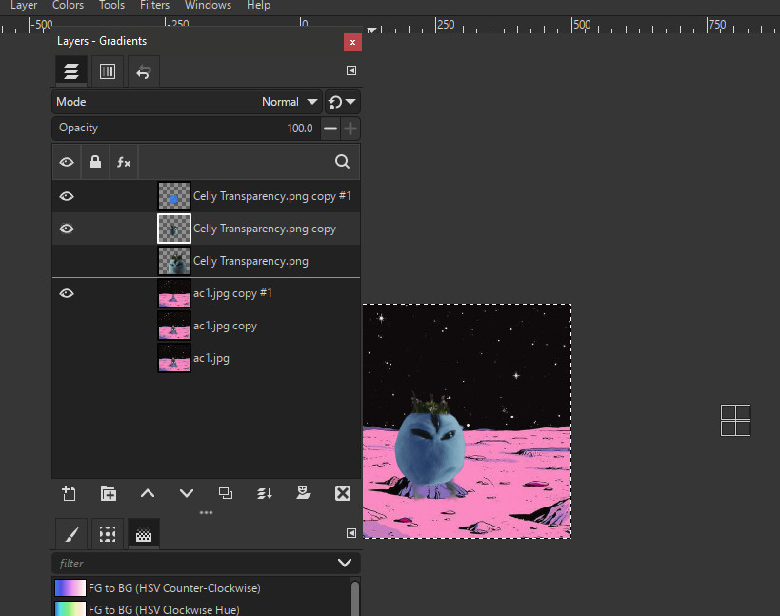Viewport: 780px width, 616px height.
Task: Hide the ac1.jpg copy #1 layer
Action: [67, 293]
